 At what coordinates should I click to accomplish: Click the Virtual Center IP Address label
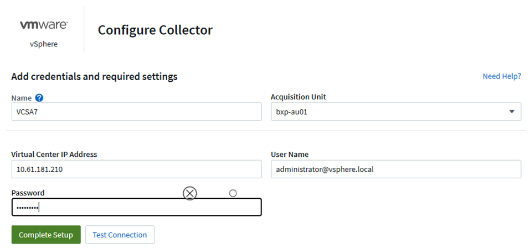point(54,155)
